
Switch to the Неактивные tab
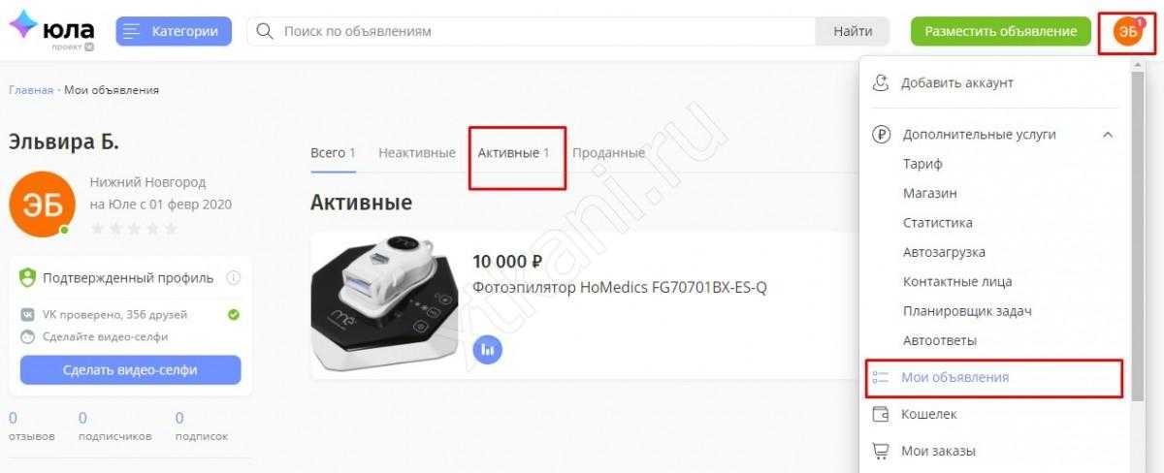point(417,153)
